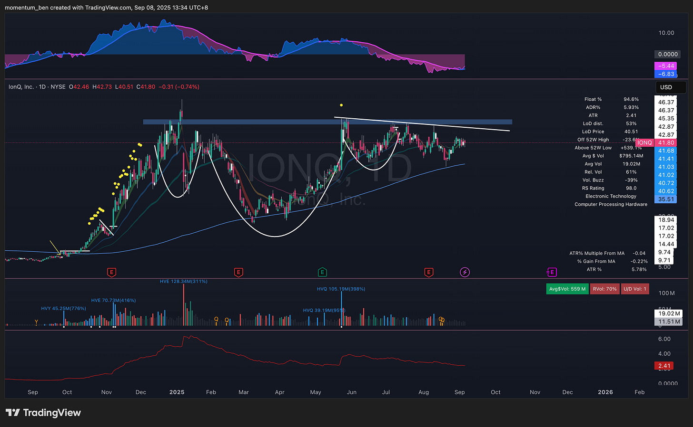Click the % Gain From MA value -0.22%

pos(639,261)
